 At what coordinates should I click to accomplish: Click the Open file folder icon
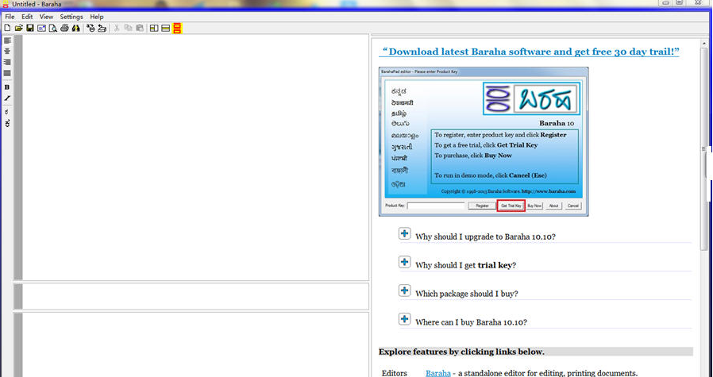18,29
